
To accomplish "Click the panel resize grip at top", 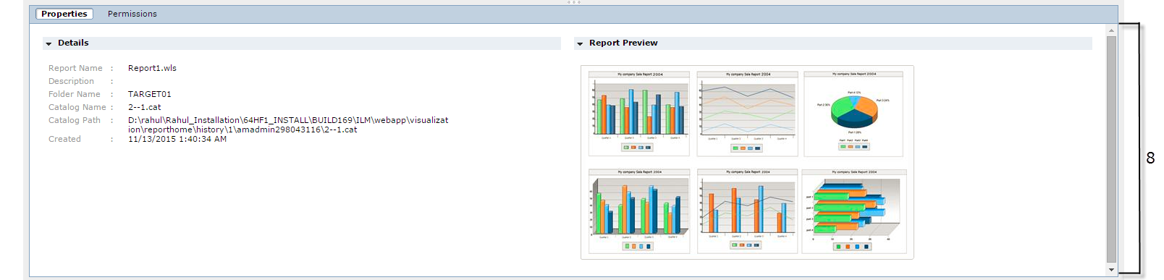I will pyautogui.click(x=574, y=2).
